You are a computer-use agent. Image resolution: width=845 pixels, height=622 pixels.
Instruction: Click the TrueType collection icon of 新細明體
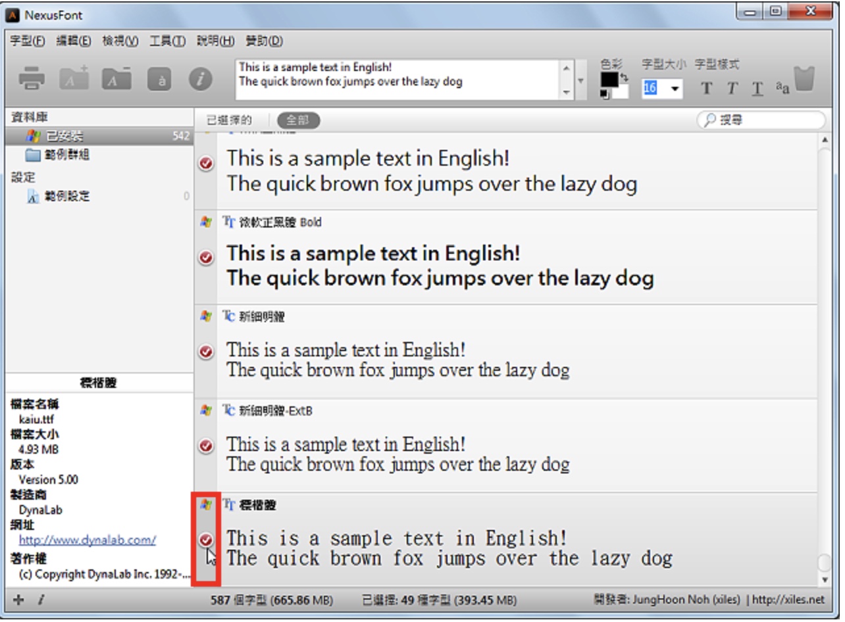(x=229, y=316)
